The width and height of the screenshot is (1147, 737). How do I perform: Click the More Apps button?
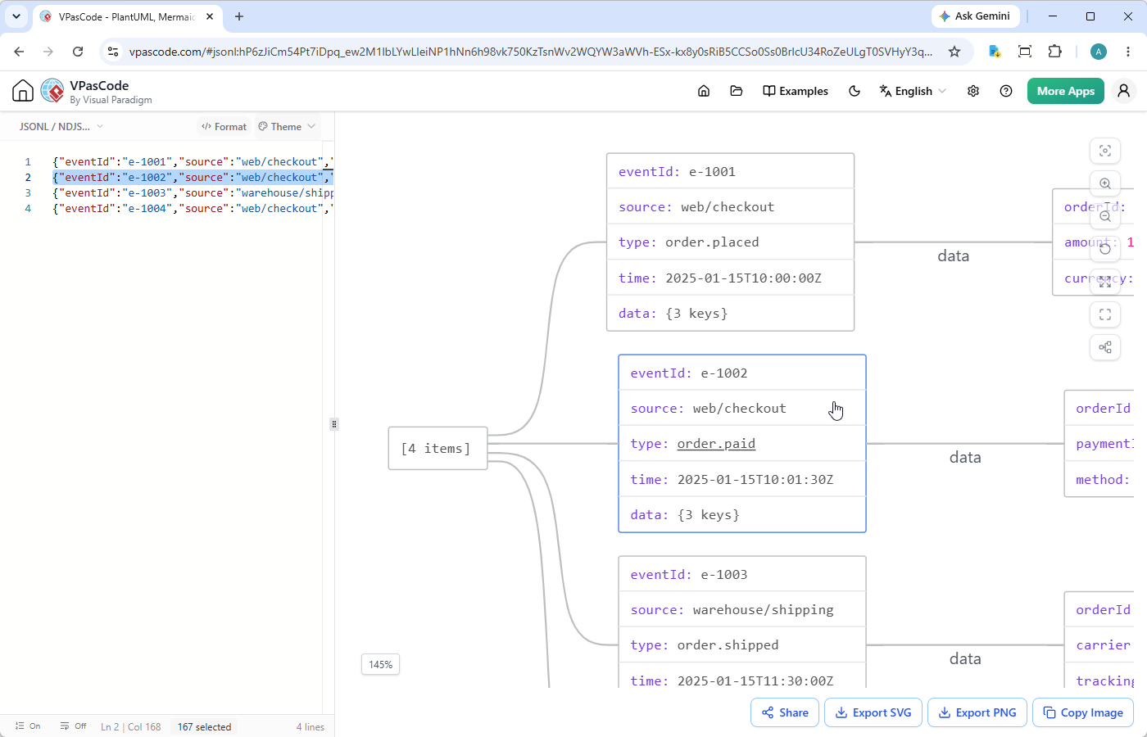[1066, 91]
